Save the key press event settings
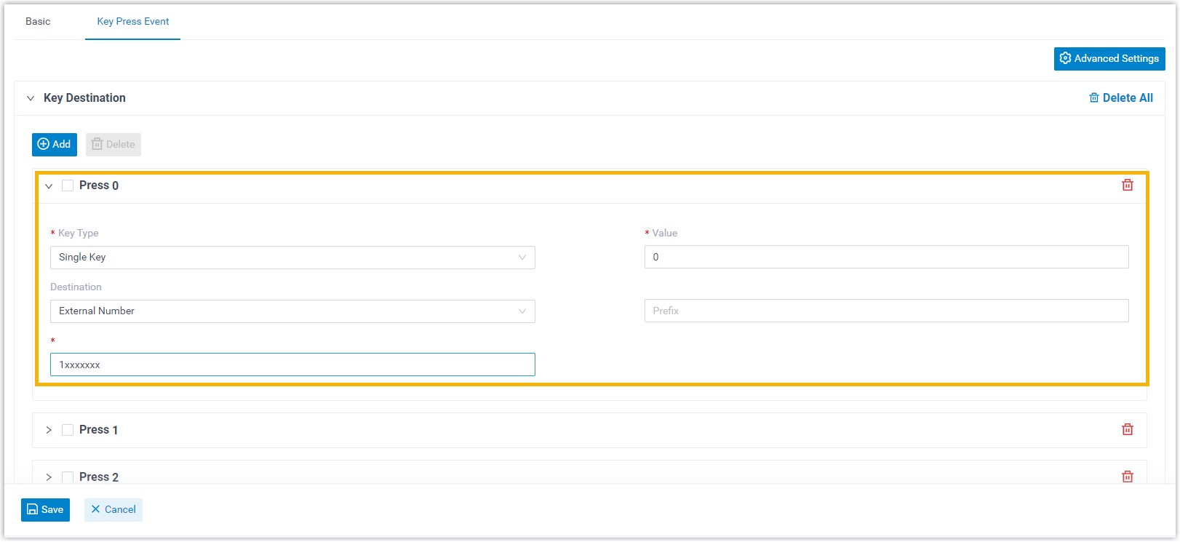 45,509
